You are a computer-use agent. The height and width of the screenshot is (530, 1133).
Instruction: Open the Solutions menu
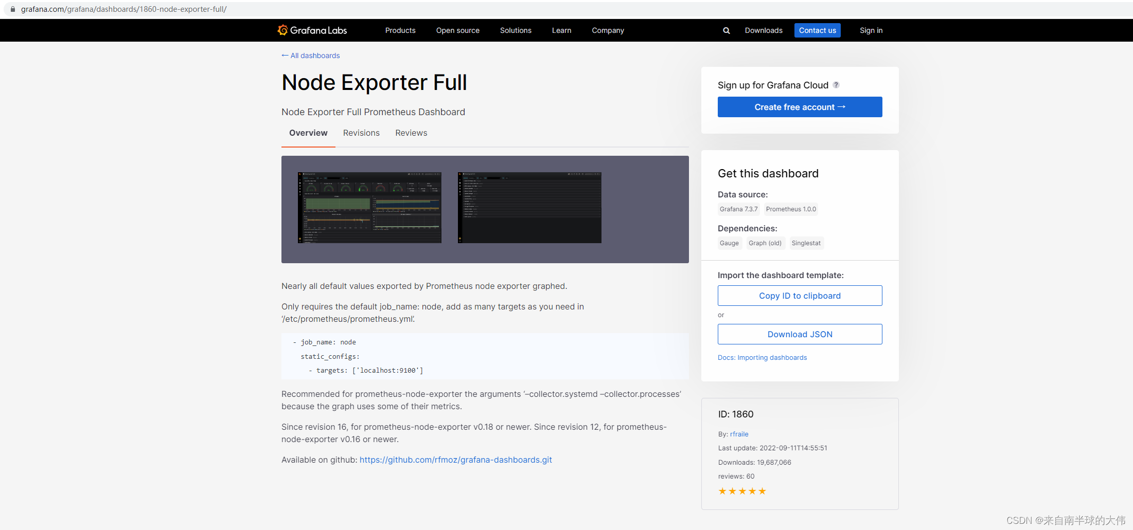pos(516,30)
